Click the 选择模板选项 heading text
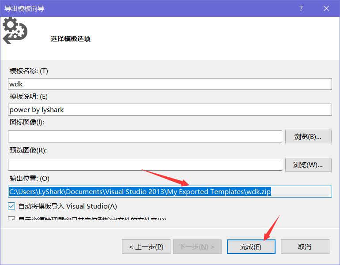The height and width of the screenshot is (265, 340). [x=71, y=39]
